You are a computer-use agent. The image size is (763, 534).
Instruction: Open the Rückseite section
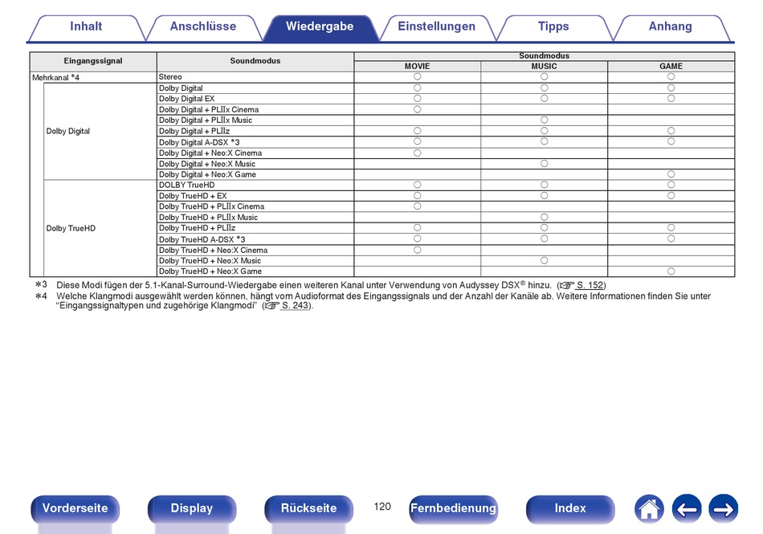coord(308,508)
